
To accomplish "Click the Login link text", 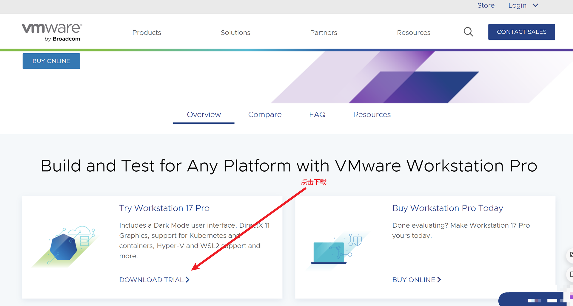I will tap(517, 5).
